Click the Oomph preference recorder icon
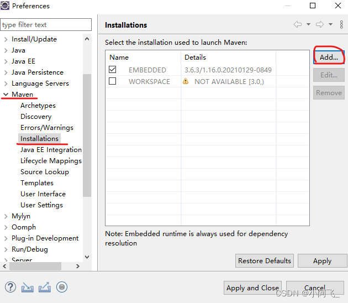Screen dimensions: 348x303 click(x=62, y=287)
